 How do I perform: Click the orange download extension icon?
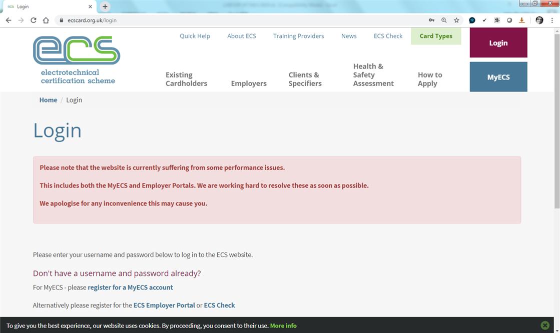(x=522, y=20)
